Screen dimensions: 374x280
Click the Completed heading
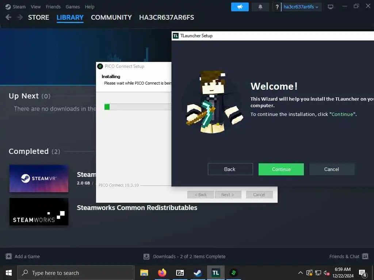[x=28, y=151]
